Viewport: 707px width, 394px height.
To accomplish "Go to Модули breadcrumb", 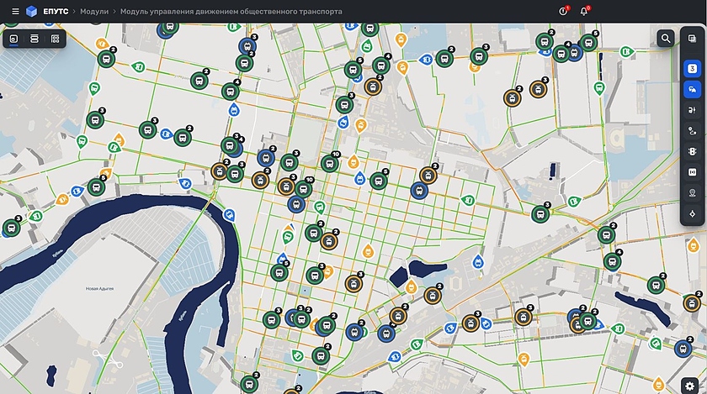I will point(93,12).
